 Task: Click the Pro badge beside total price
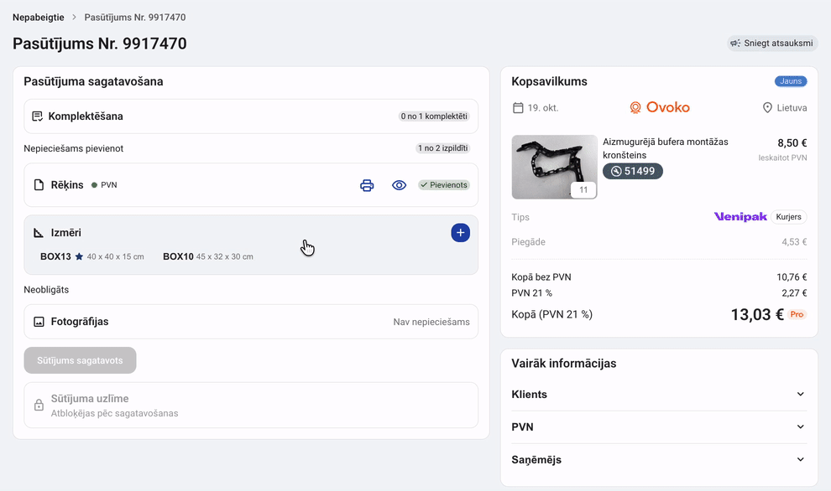pos(797,314)
